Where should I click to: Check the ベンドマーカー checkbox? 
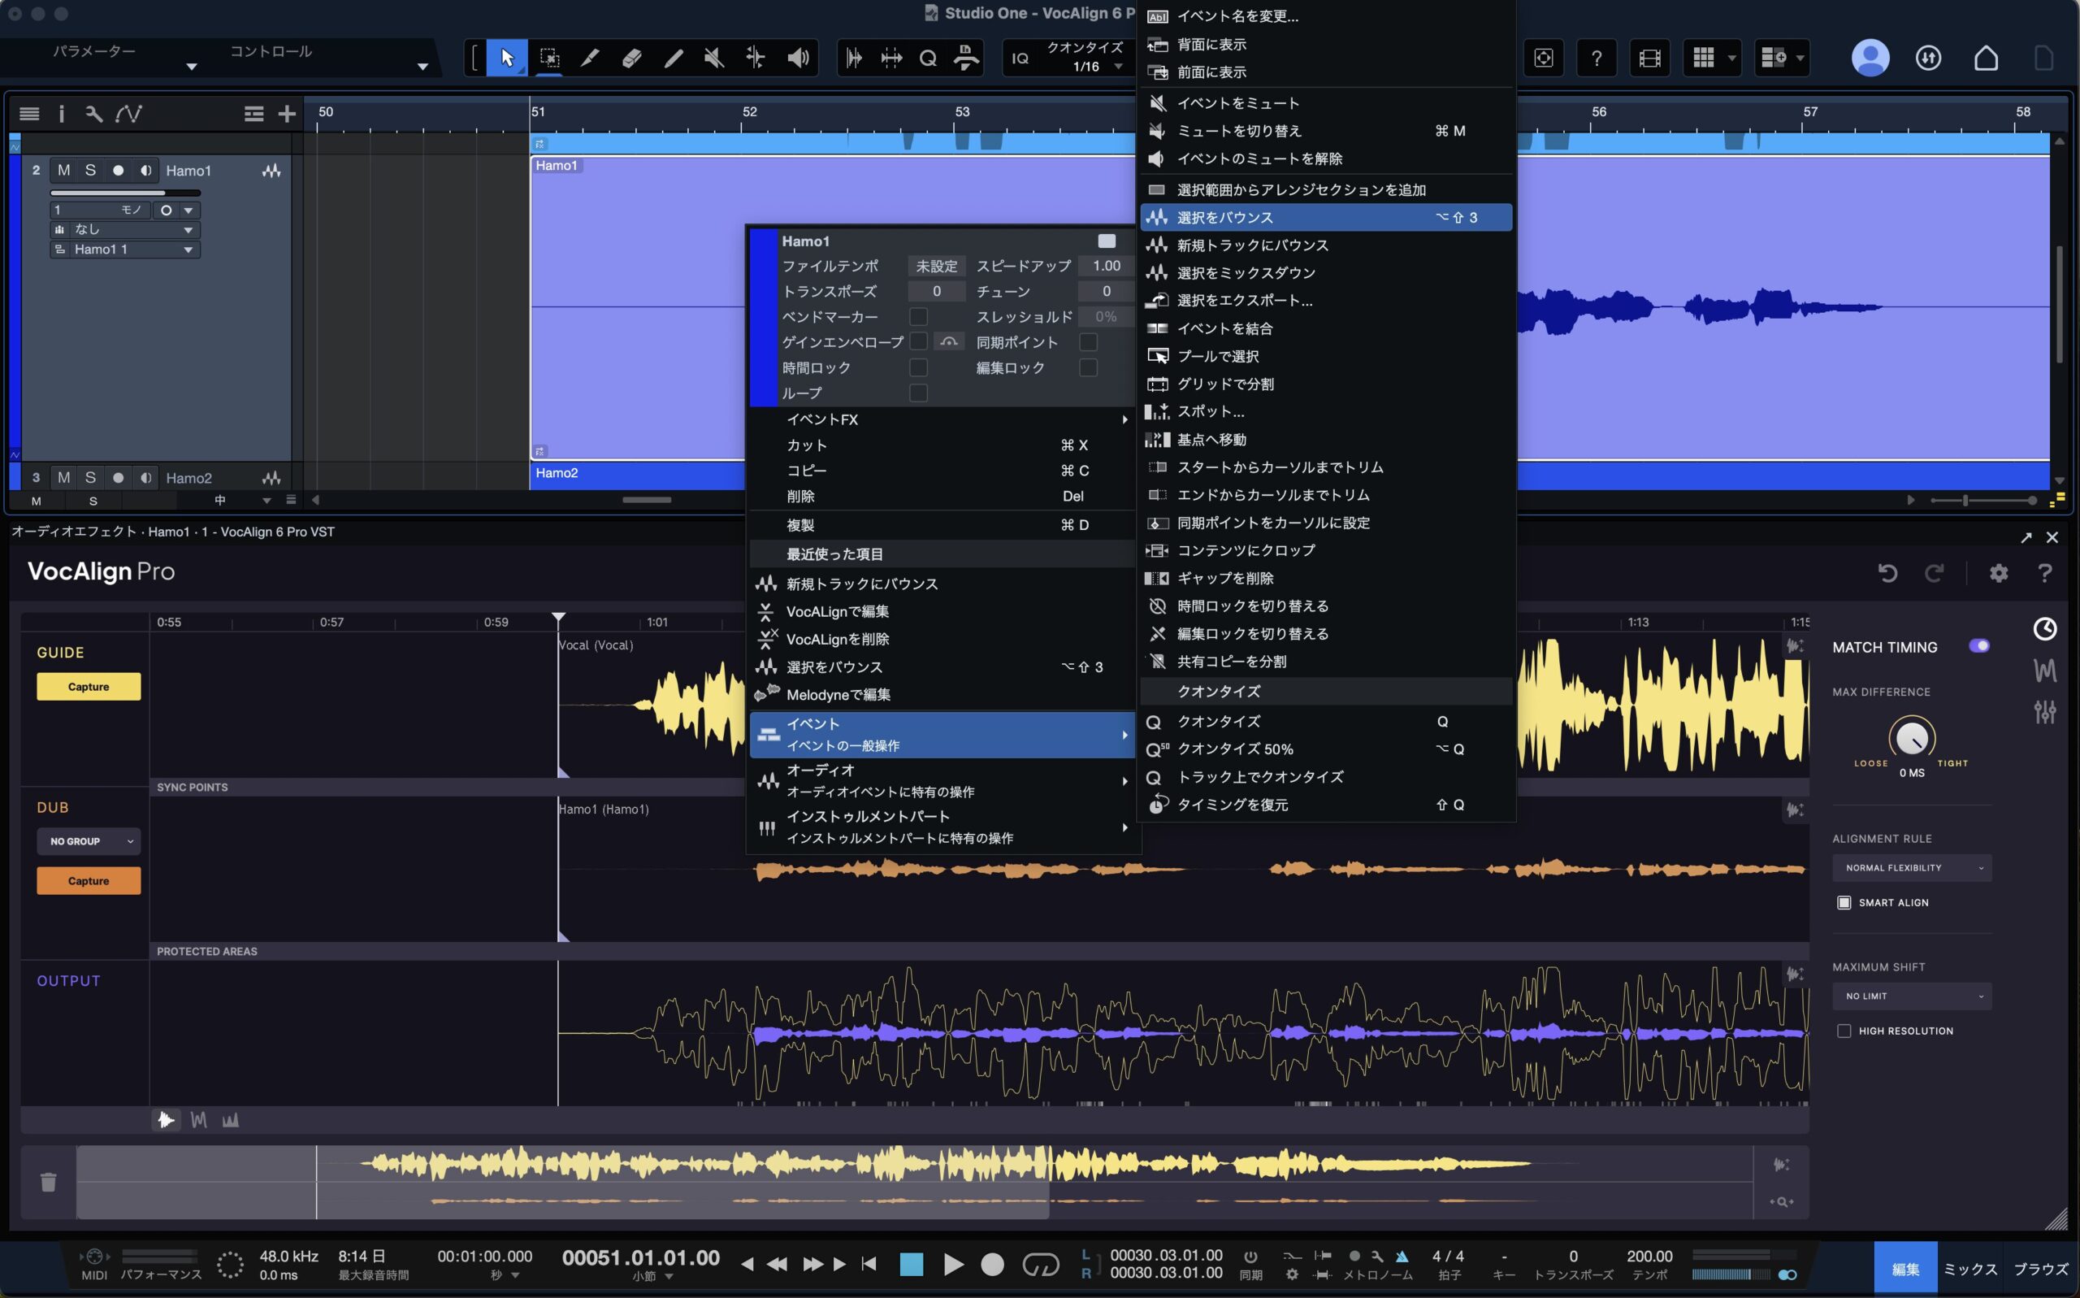(918, 317)
